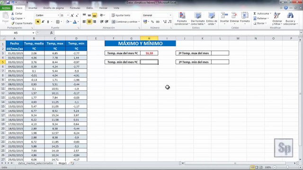Image resolution: width=303 pixels, height=170 pixels.
Task: Click the insert new worksheet icon
Action: [x=72, y=163]
